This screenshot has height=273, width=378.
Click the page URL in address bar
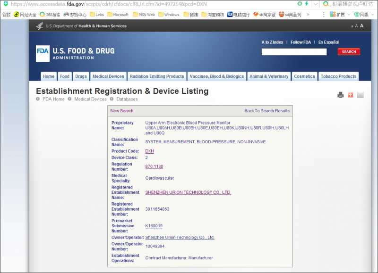(x=109, y=4)
